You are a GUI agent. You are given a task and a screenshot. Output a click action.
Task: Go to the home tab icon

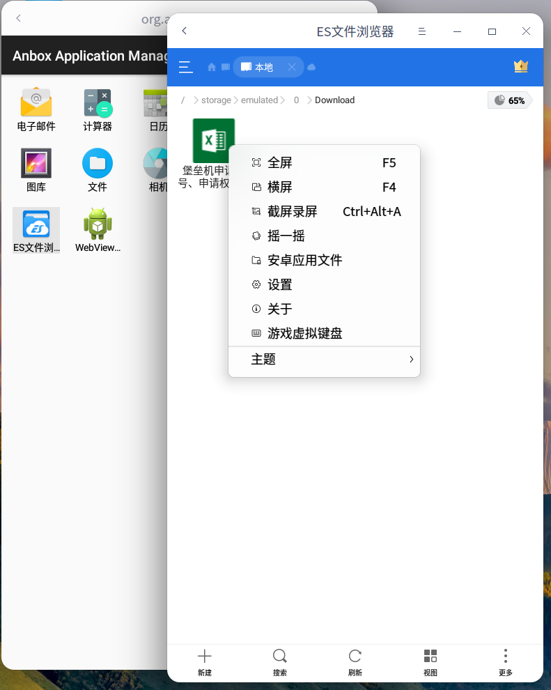point(212,67)
